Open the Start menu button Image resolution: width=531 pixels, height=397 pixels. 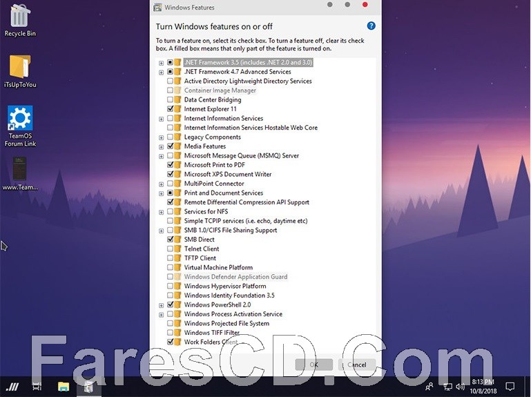coord(12,387)
